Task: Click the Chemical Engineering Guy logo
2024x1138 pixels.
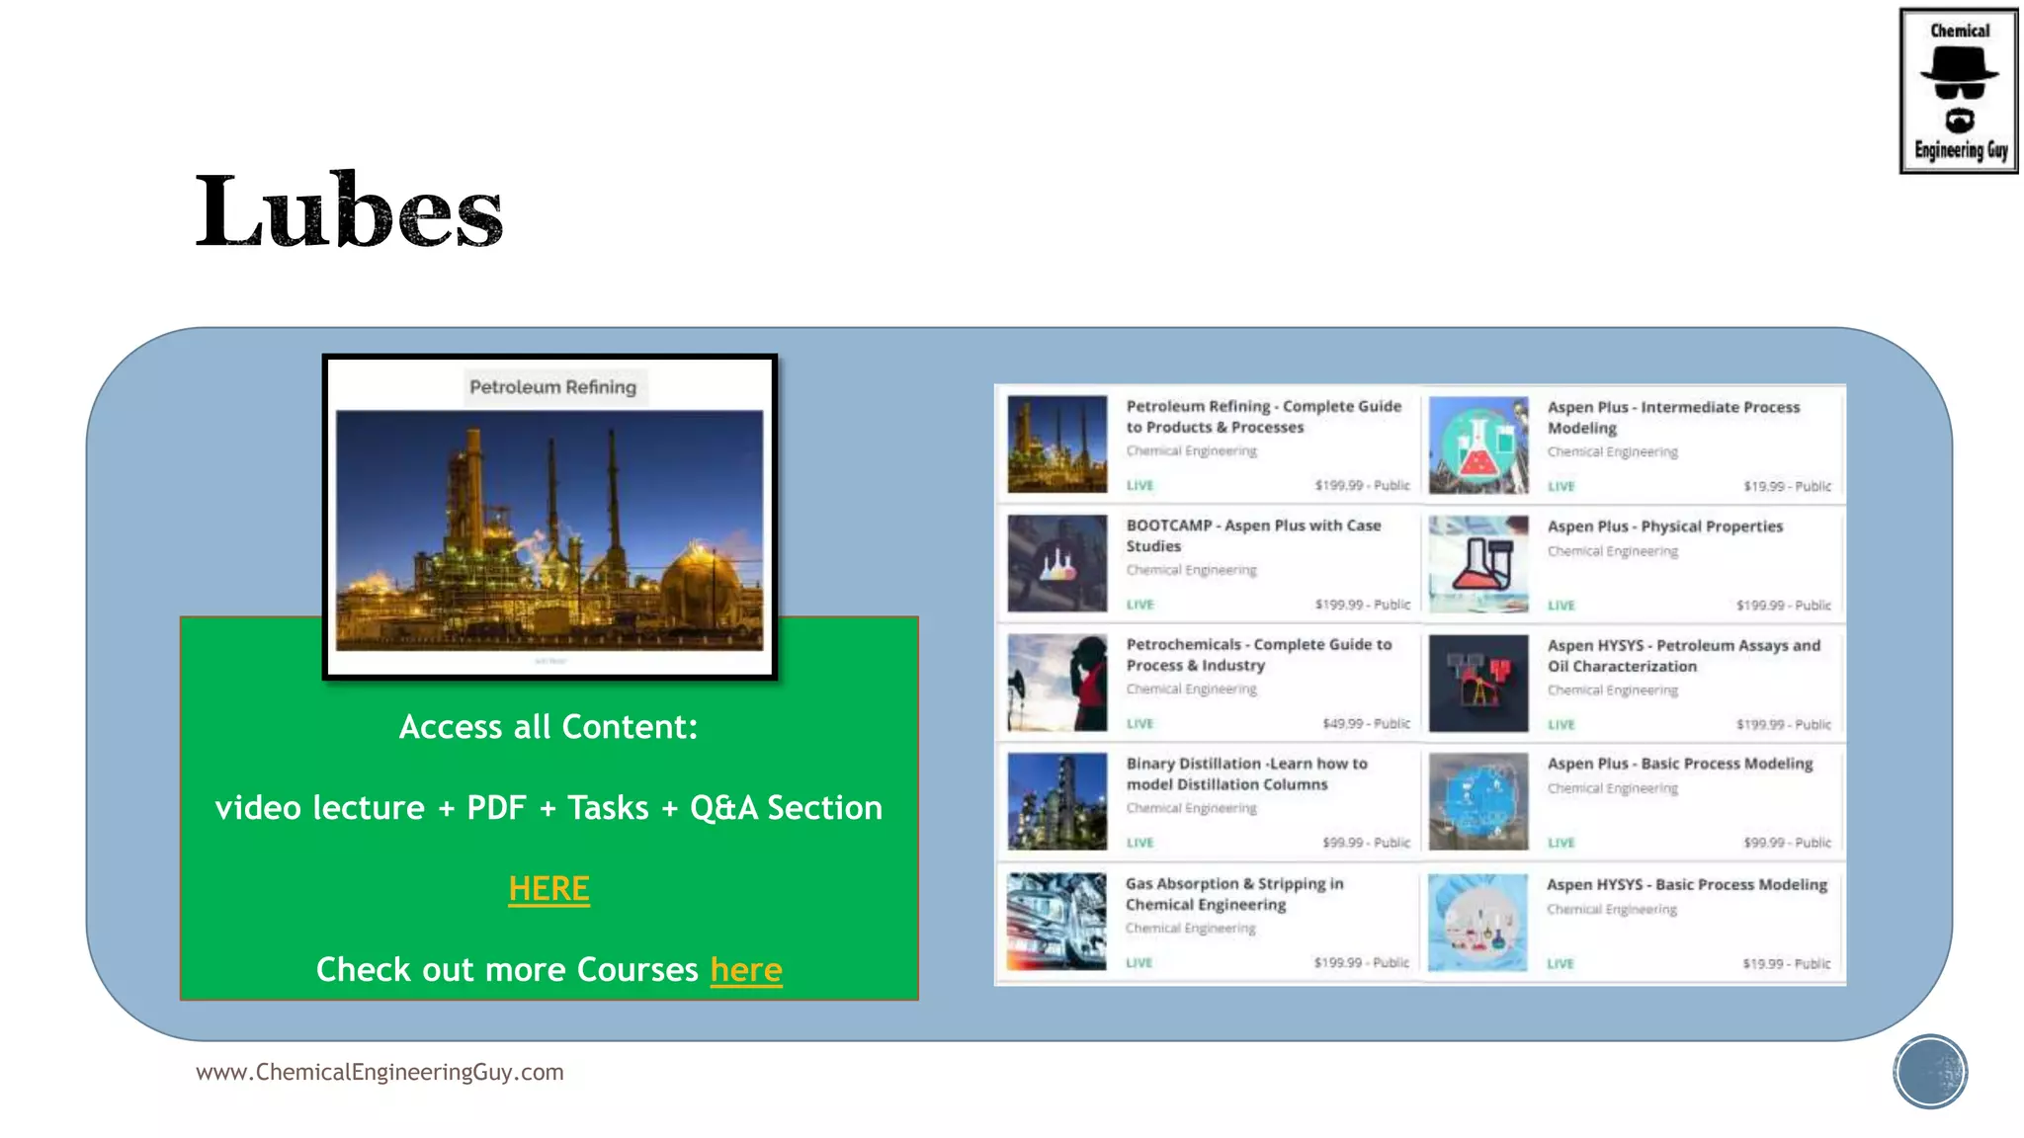Action: [x=1958, y=91]
